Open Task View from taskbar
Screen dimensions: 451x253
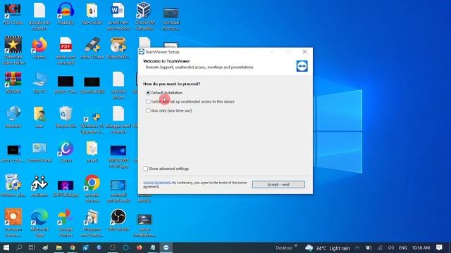tap(32, 247)
